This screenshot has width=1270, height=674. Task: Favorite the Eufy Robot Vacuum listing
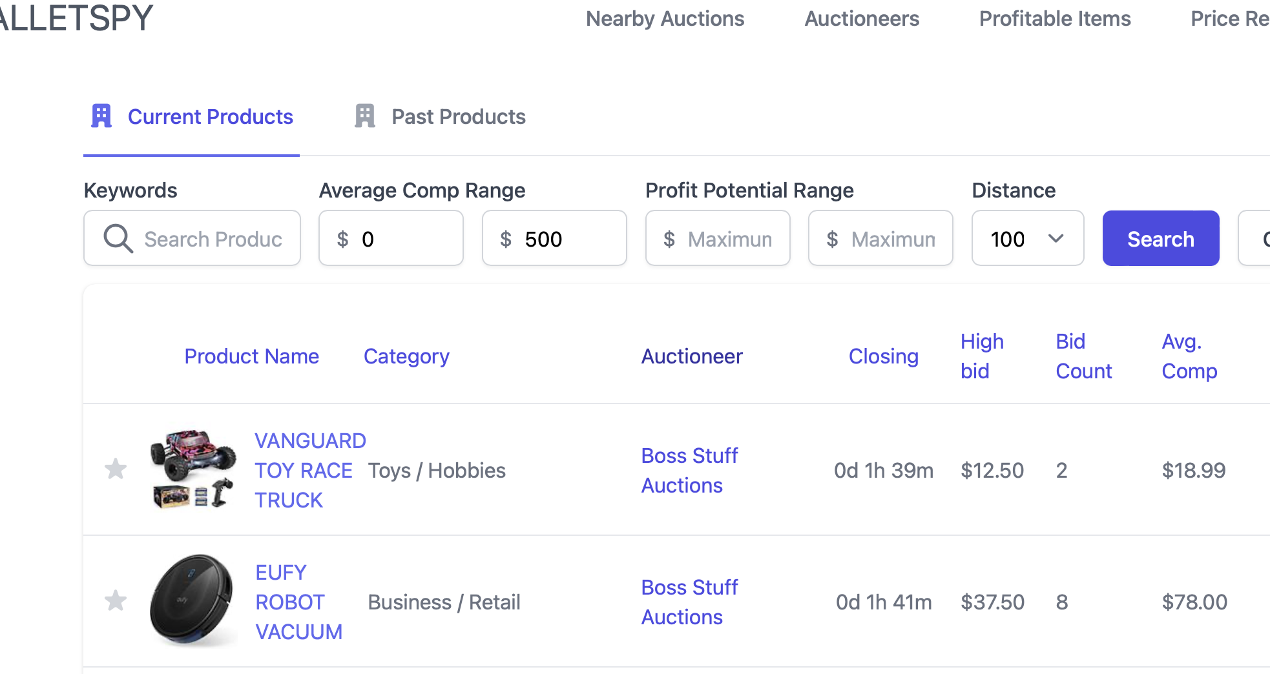(116, 600)
